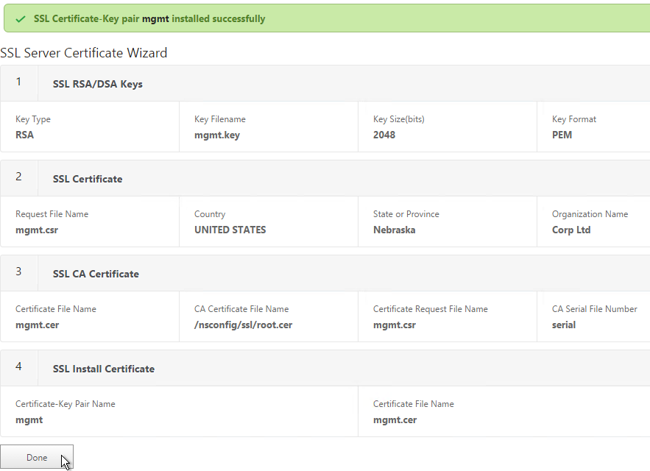Image resolution: width=650 pixels, height=471 pixels.
Task: Click the Nebraska state value
Action: pos(395,230)
